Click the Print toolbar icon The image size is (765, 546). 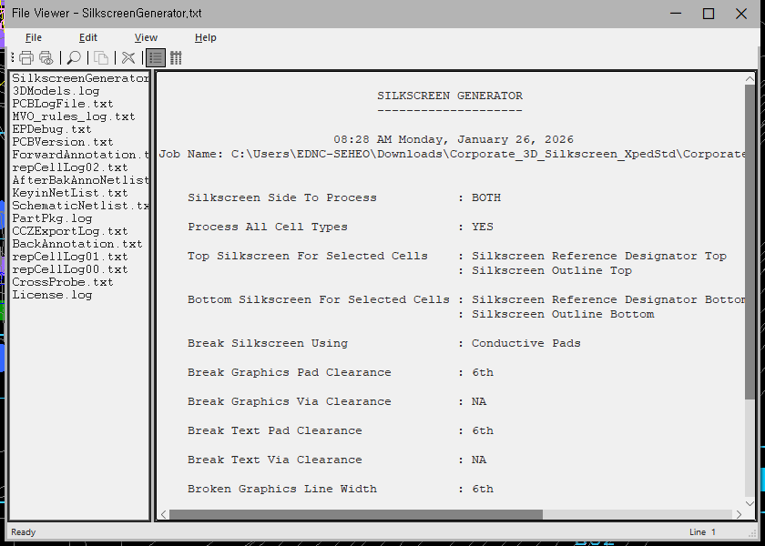26,57
